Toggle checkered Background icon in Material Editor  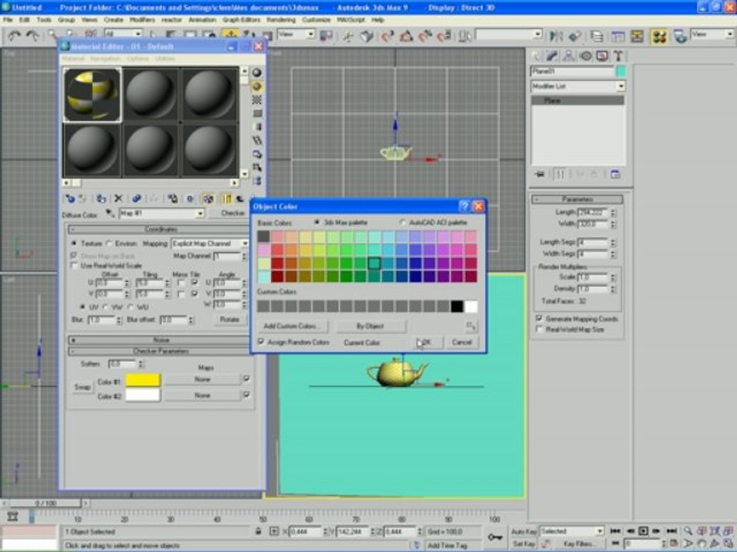click(x=256, y=100)
